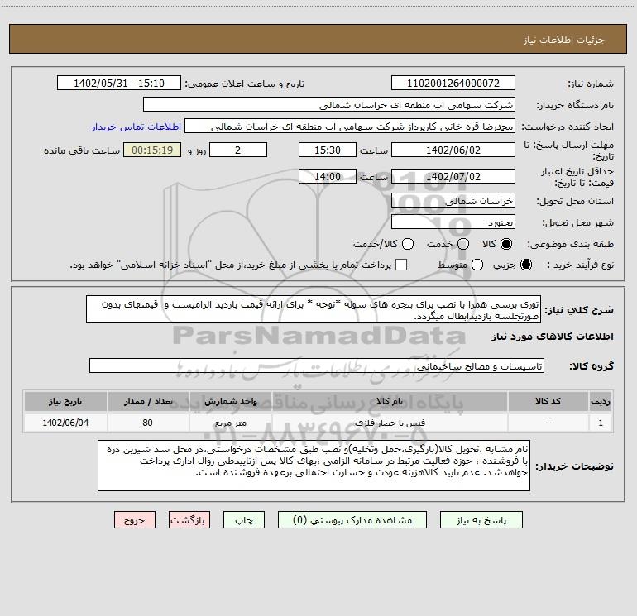The height and width of the screenshot is (616, 637).
Task: Click the need number field 1102001264000072
Action: click(453, 84)
